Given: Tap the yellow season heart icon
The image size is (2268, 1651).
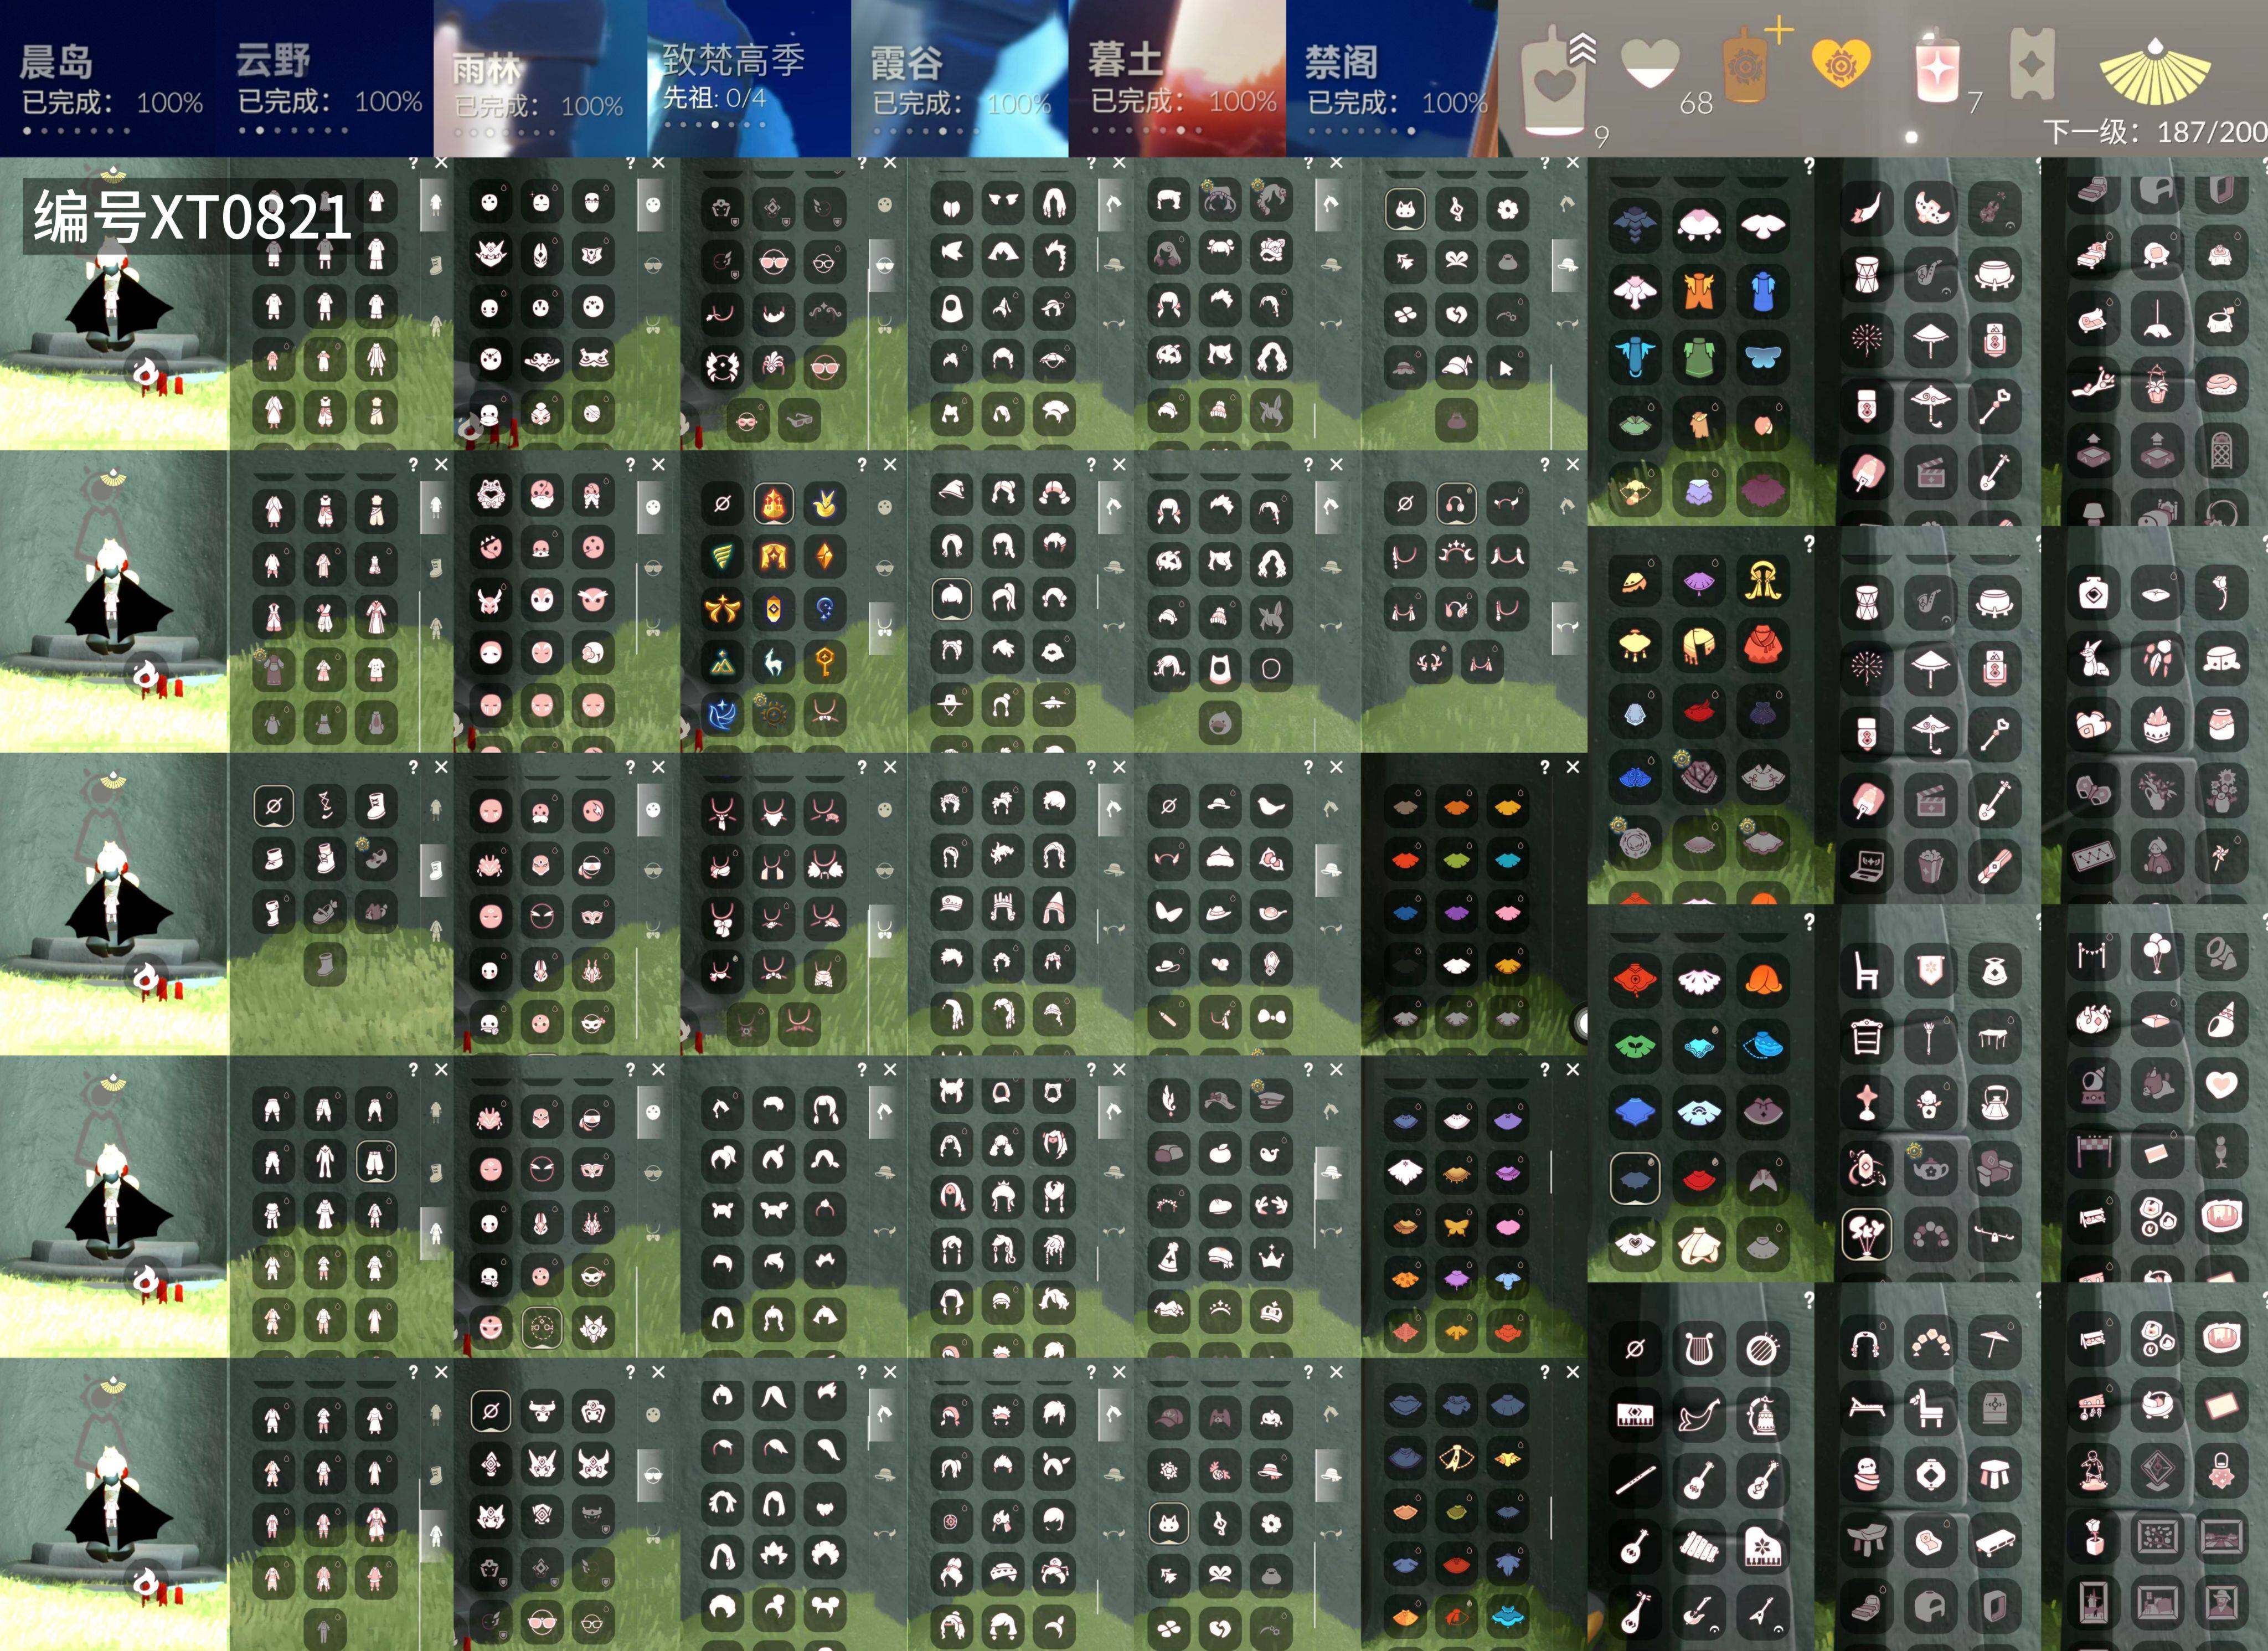Looking at the screenshot, I should point(1841,63).
